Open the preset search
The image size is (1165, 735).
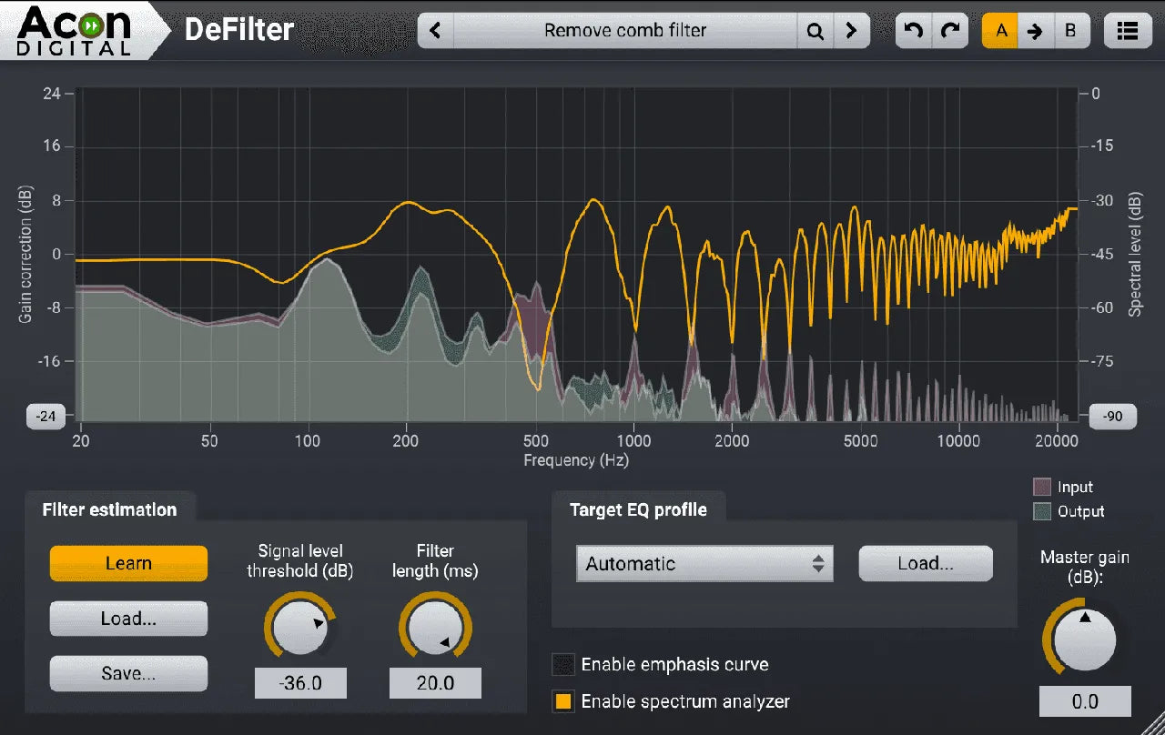(x=815, y=30)
